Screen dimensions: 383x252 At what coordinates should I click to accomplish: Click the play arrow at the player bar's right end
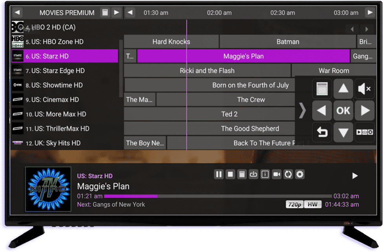[x=355, y=176]
